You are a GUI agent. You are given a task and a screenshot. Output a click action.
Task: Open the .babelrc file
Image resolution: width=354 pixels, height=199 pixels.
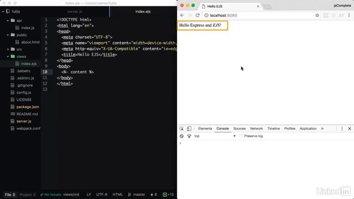point(23,71)
